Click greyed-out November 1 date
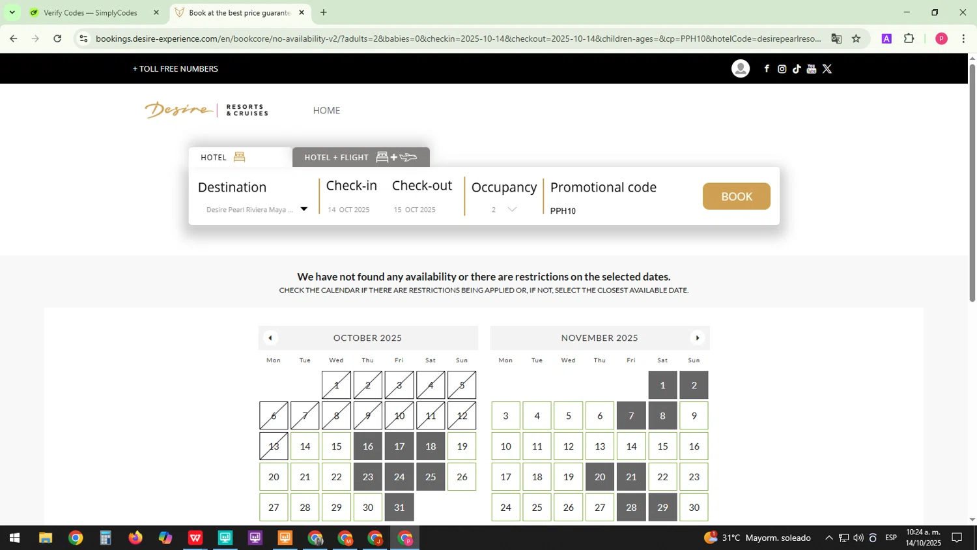Screen dimensions: 977x550 pyautogui.click(x=662, y=385)
